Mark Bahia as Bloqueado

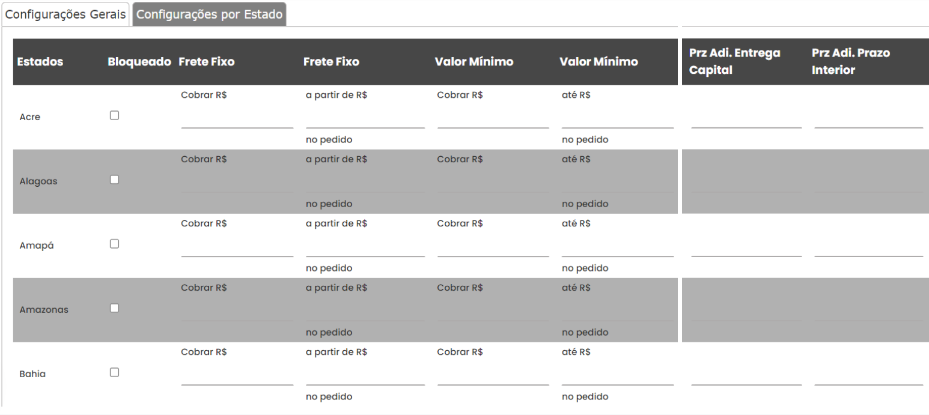[115, 372]
